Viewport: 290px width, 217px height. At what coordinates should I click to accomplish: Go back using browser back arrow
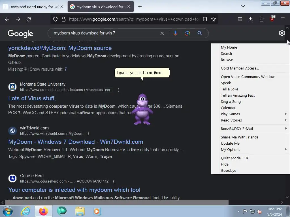(7, 19)
